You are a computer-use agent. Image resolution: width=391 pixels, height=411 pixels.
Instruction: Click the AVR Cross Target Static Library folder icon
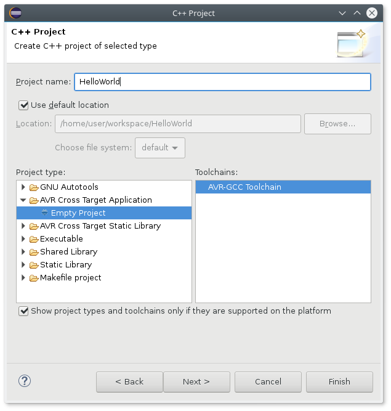(34, 226)
